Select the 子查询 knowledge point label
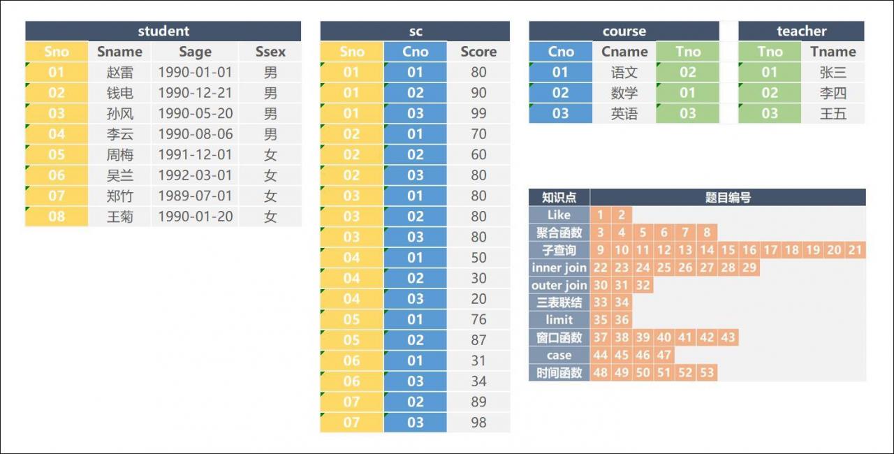The width and height of the screenshot is (894, 454). point(559,250)
